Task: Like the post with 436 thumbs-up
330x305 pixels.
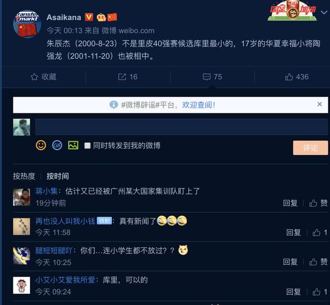Action: coord(297,77)
